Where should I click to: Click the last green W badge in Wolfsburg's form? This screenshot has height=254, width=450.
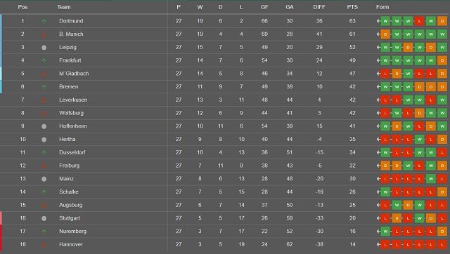pos(442,113)
